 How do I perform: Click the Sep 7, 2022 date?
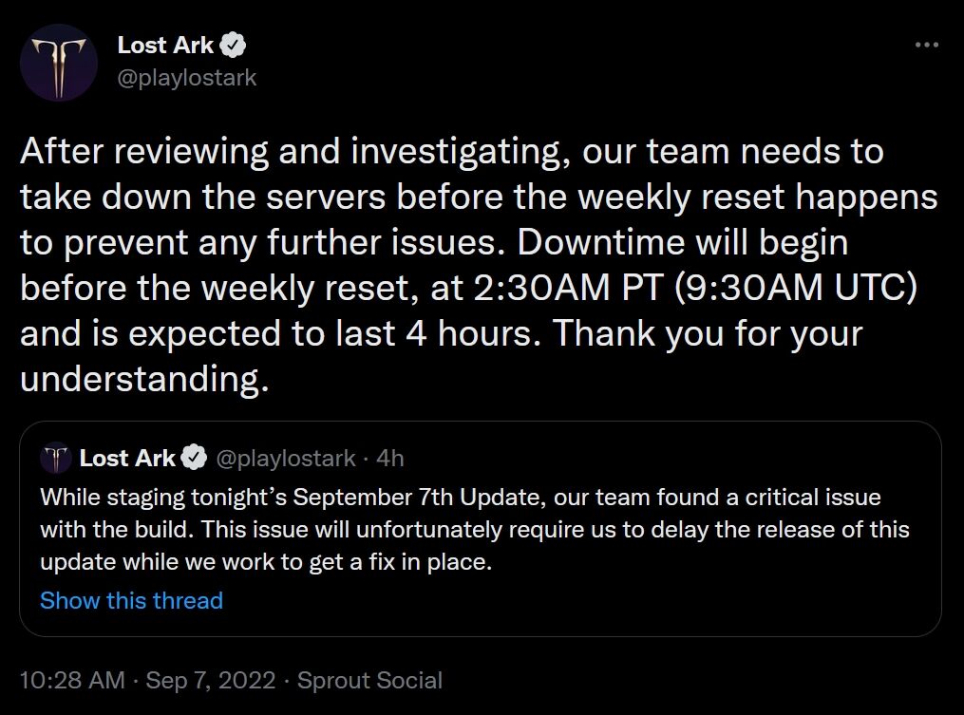click(x=211, y=680)
